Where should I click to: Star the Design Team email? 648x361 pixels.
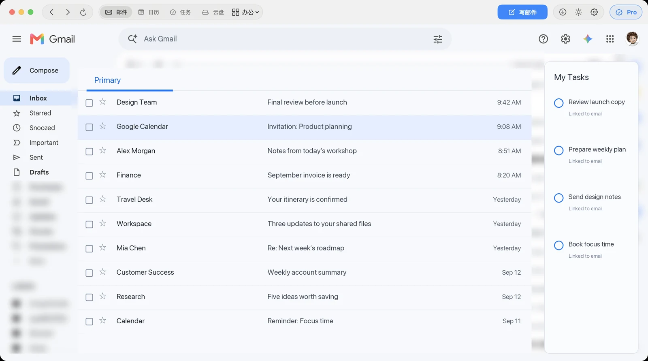click(103, 102)
